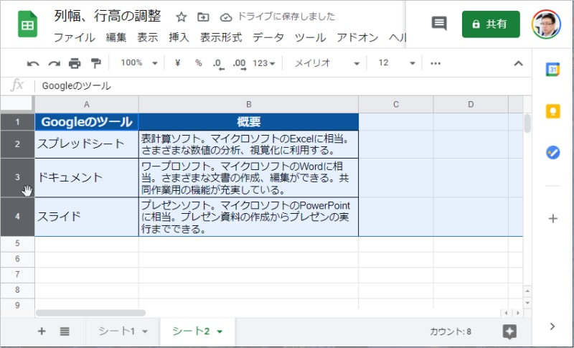Open the ファイル menu
Viewport: 574px width, 348px height.
point(75,37)
